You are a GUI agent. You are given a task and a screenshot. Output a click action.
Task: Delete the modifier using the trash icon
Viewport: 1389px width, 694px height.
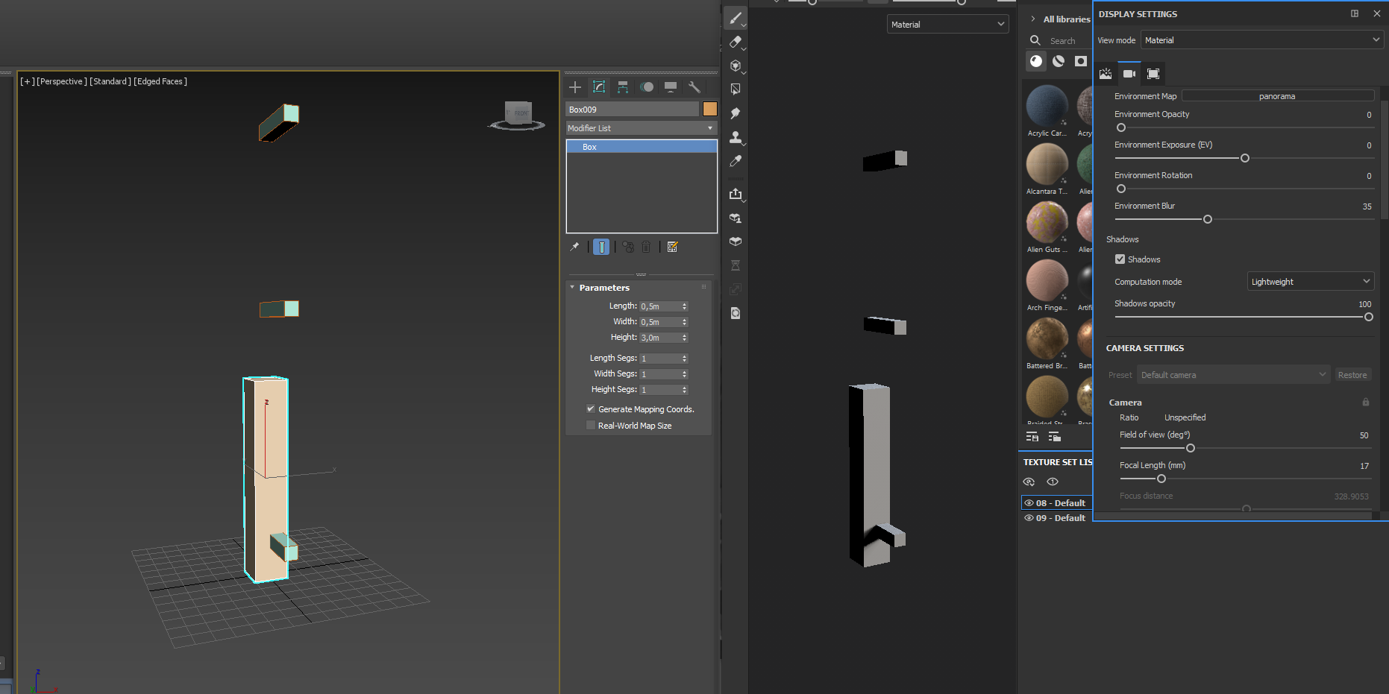(645, 247)
